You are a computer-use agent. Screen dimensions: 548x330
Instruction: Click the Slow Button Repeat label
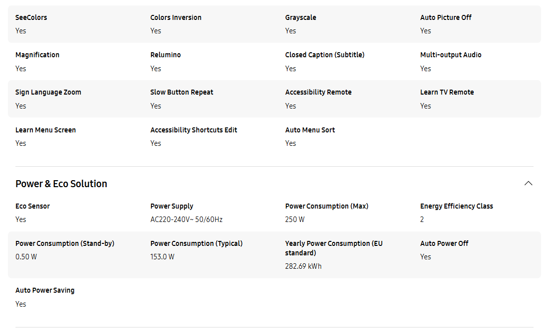182,92
